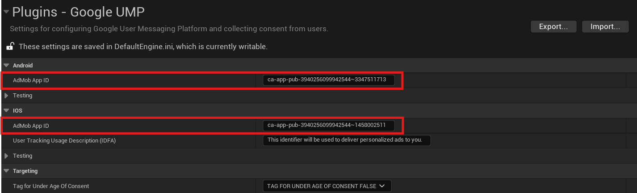Click the Export... button

point(553,27)
